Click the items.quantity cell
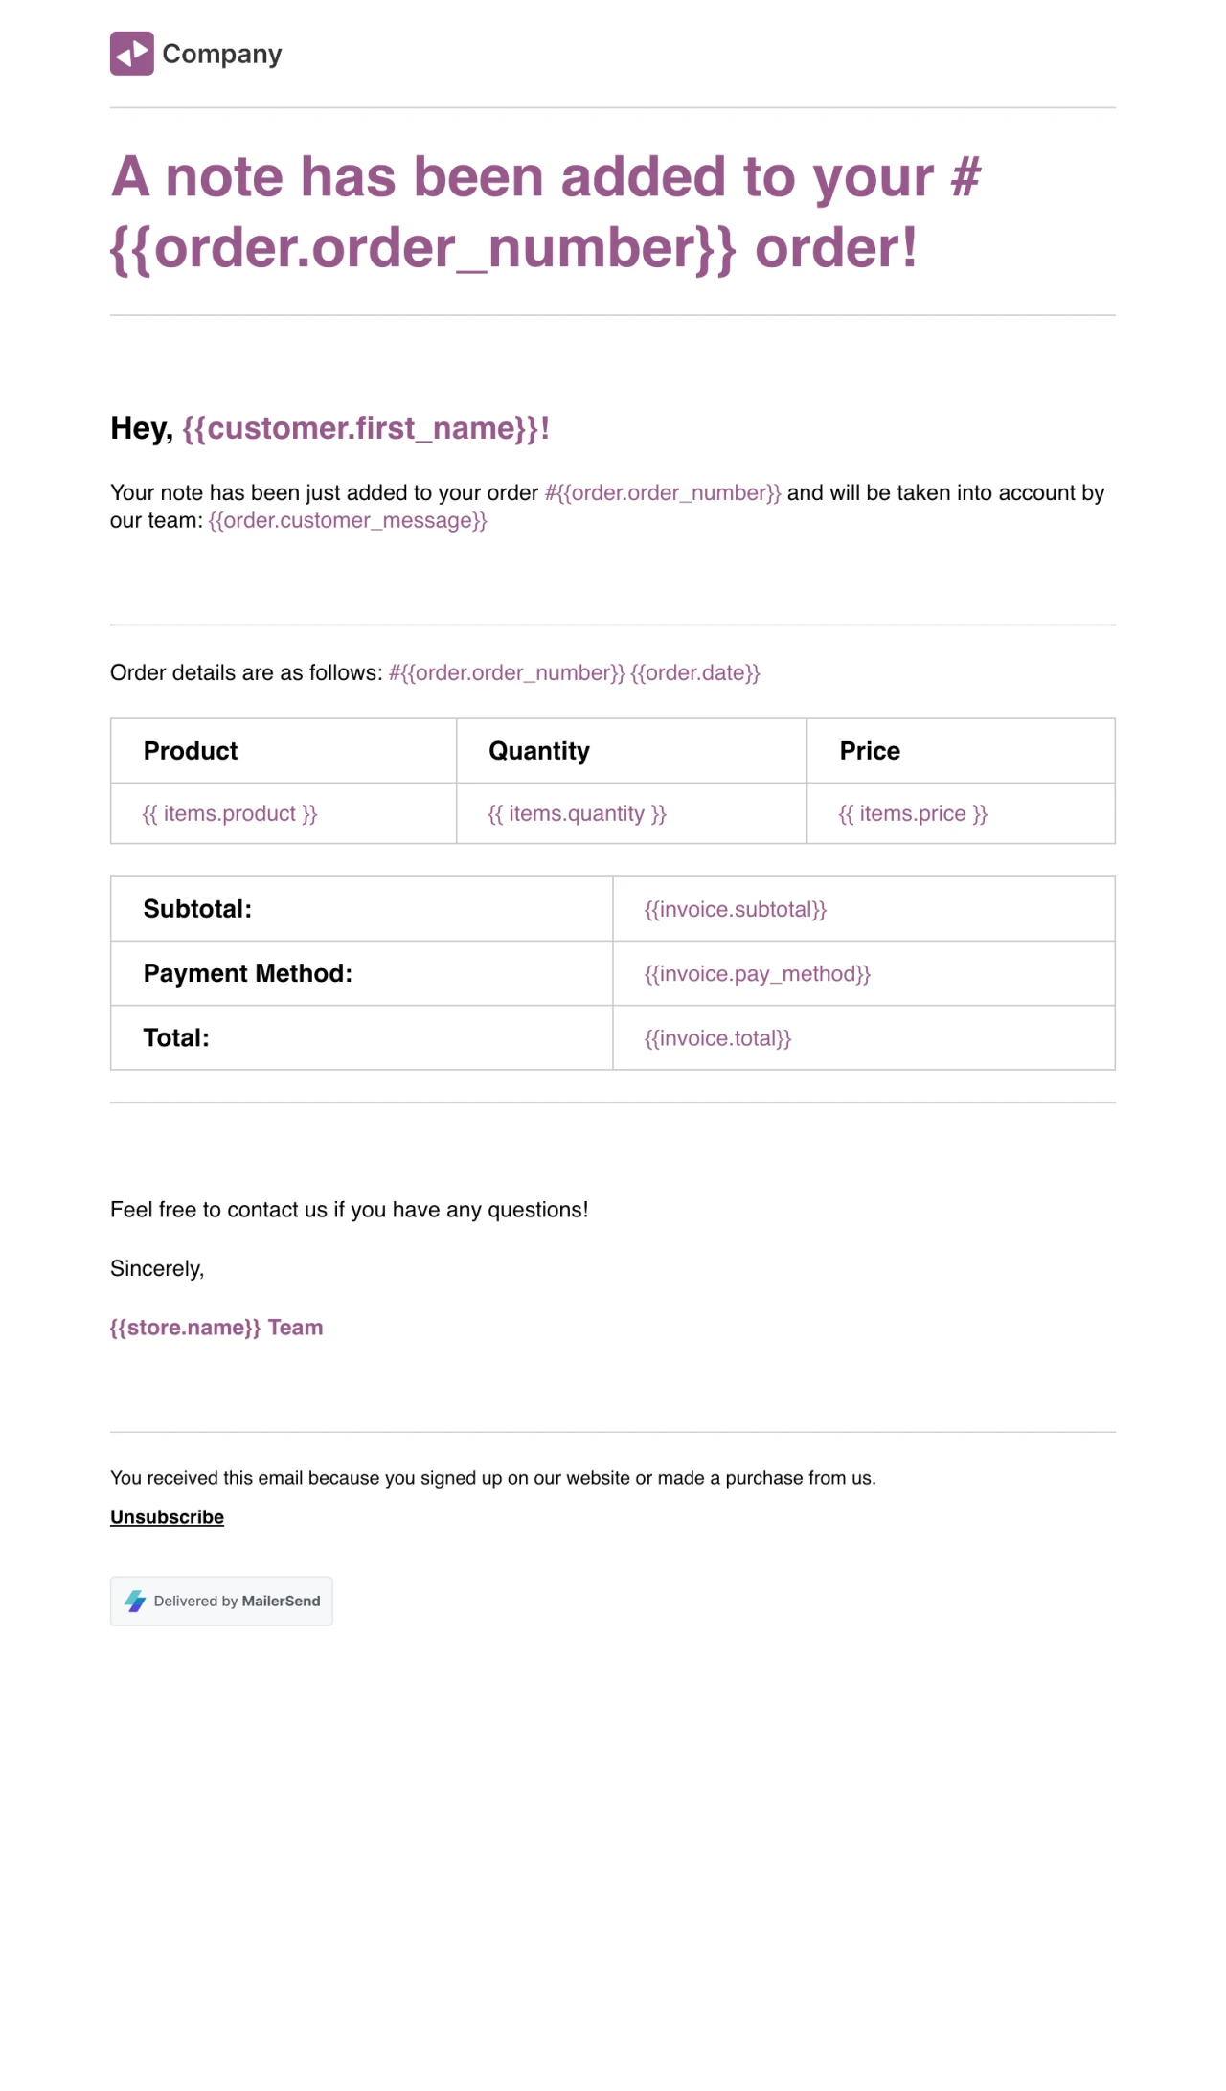 (577, 814)
